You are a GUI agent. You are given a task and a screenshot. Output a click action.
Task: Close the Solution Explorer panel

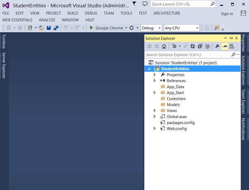click(237, 38)
